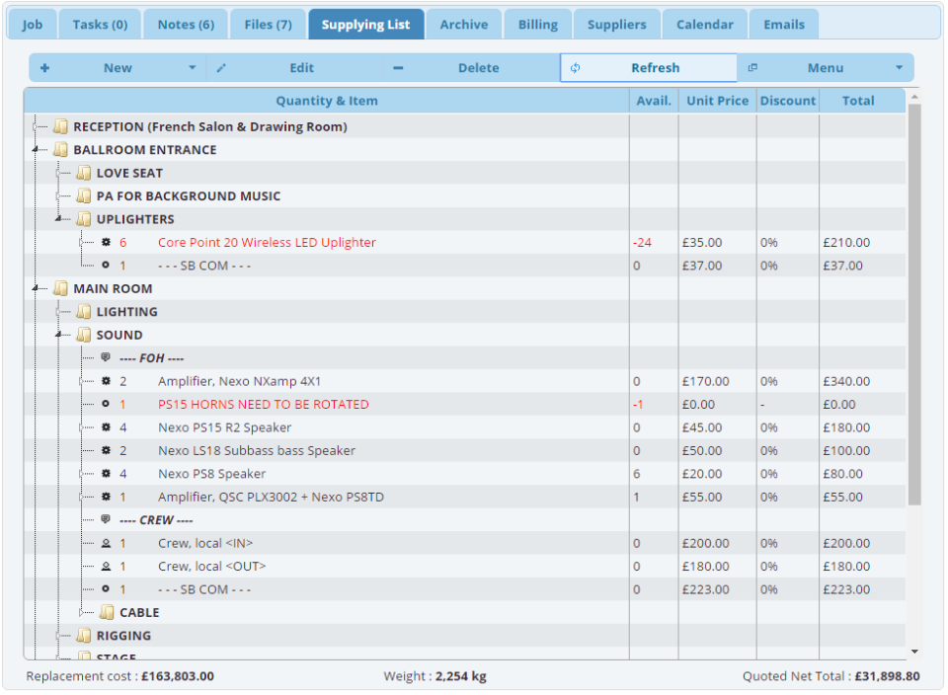The width and height of the screenshot is (948, 695).
Task: Click the gear icon for Nexo PS15 R2 Speaker
Action: tap(106, 427)
